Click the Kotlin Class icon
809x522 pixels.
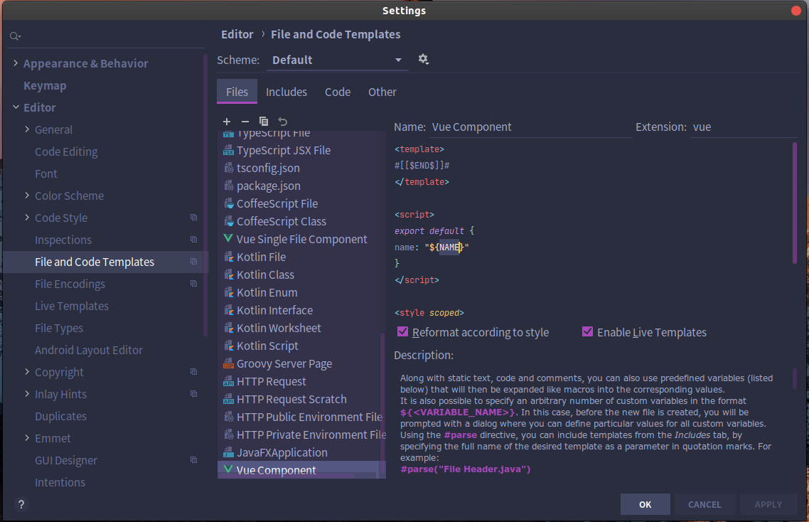[229, 275]
